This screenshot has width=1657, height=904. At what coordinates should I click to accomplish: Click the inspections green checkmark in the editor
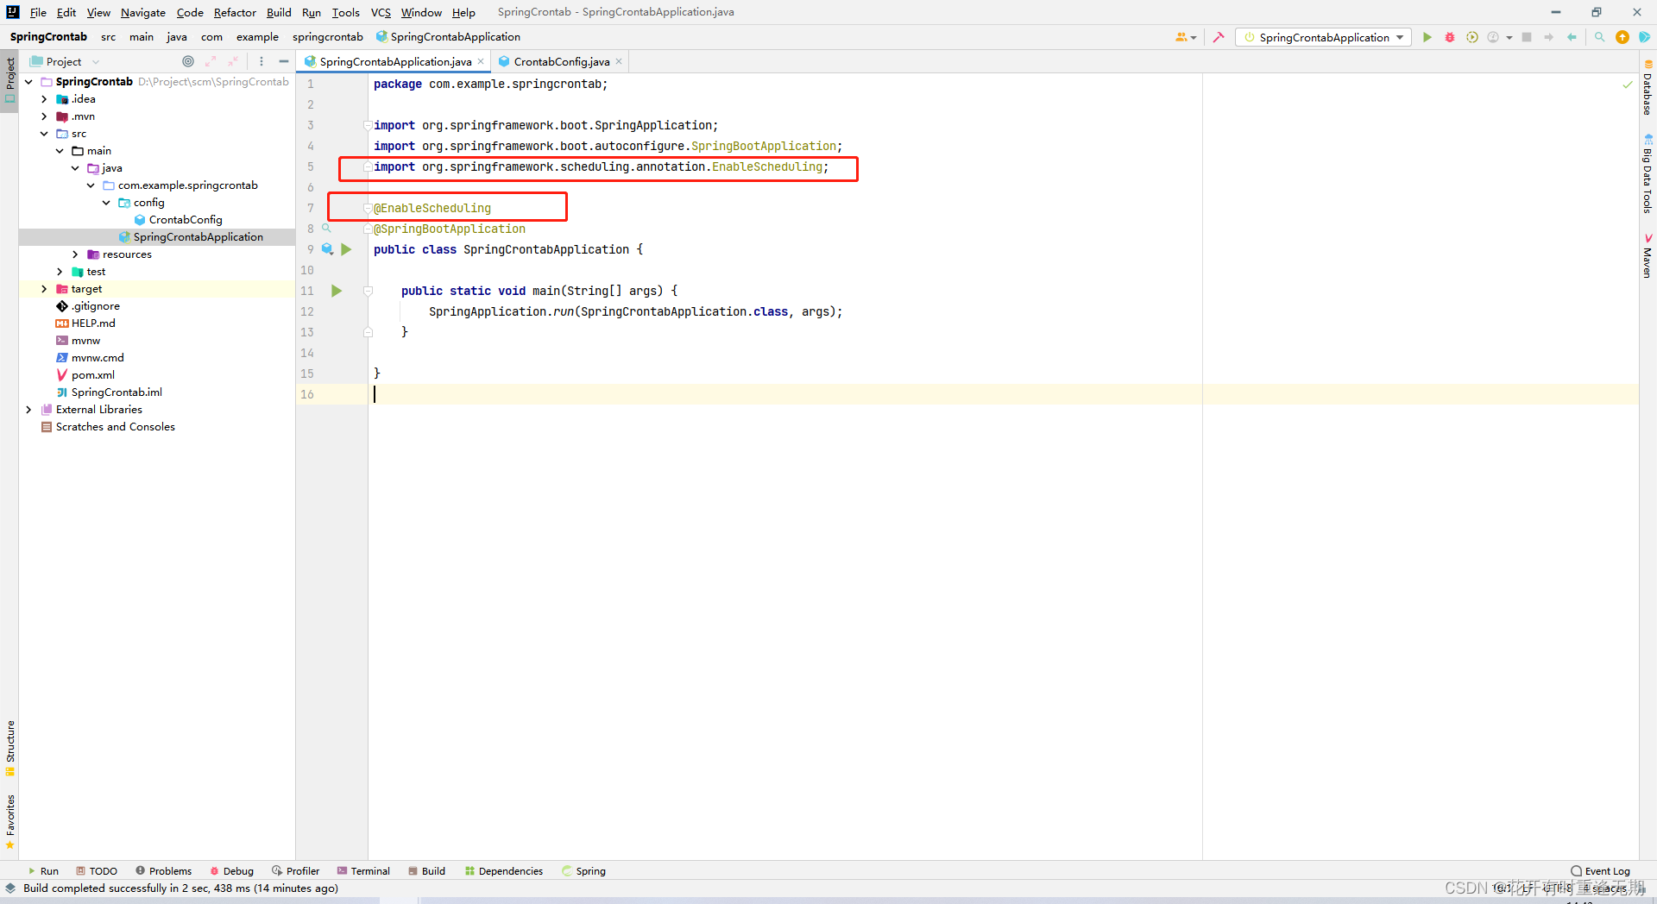[x=1628, y=85]
